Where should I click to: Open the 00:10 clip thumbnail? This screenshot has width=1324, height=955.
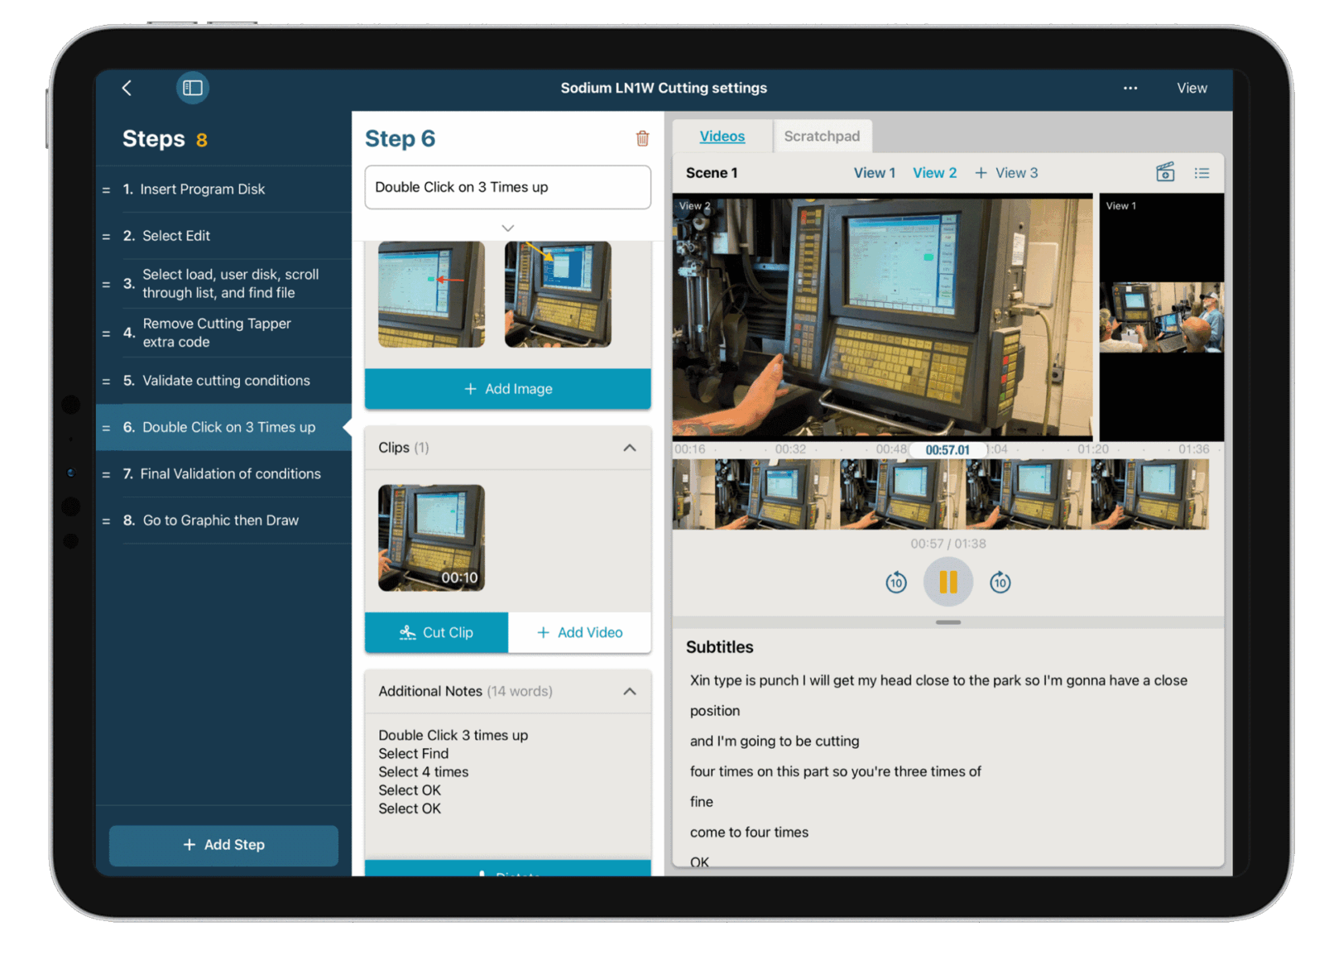point(431,537)
